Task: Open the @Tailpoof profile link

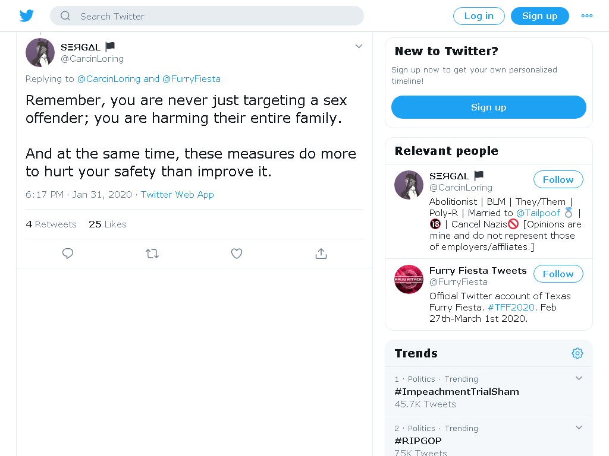Action: click(538, 213)
